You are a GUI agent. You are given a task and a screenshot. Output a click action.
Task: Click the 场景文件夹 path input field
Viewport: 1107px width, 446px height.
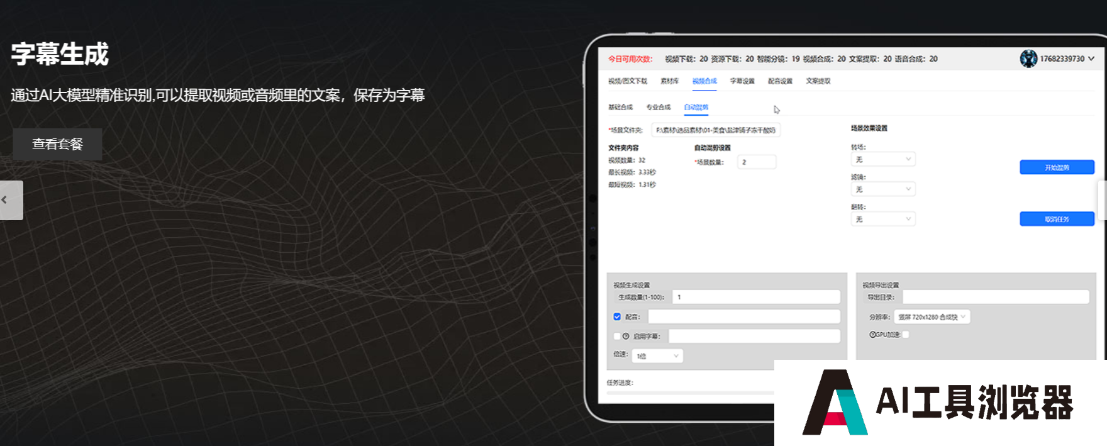coord(715,130)
